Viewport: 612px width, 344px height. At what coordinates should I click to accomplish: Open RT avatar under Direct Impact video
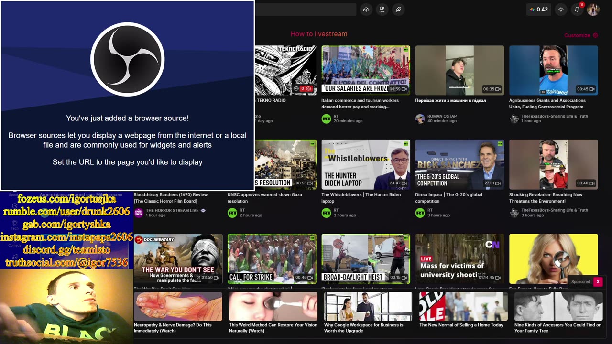420,213
